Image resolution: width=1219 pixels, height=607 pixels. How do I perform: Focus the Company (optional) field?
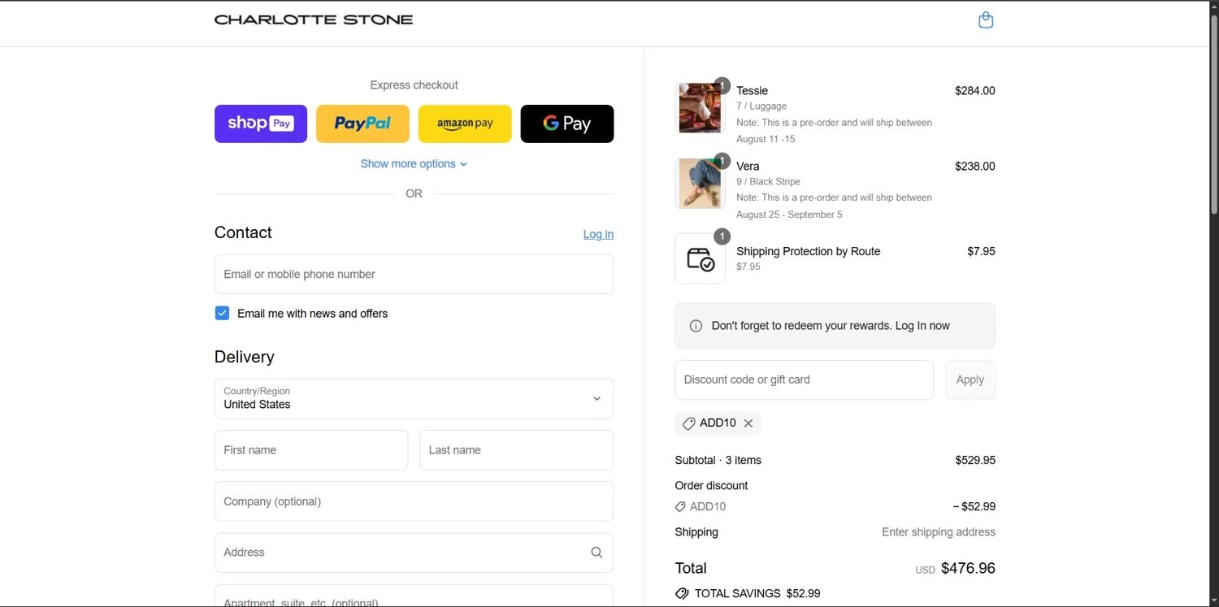pyautogui.click(x=414, y=501)
